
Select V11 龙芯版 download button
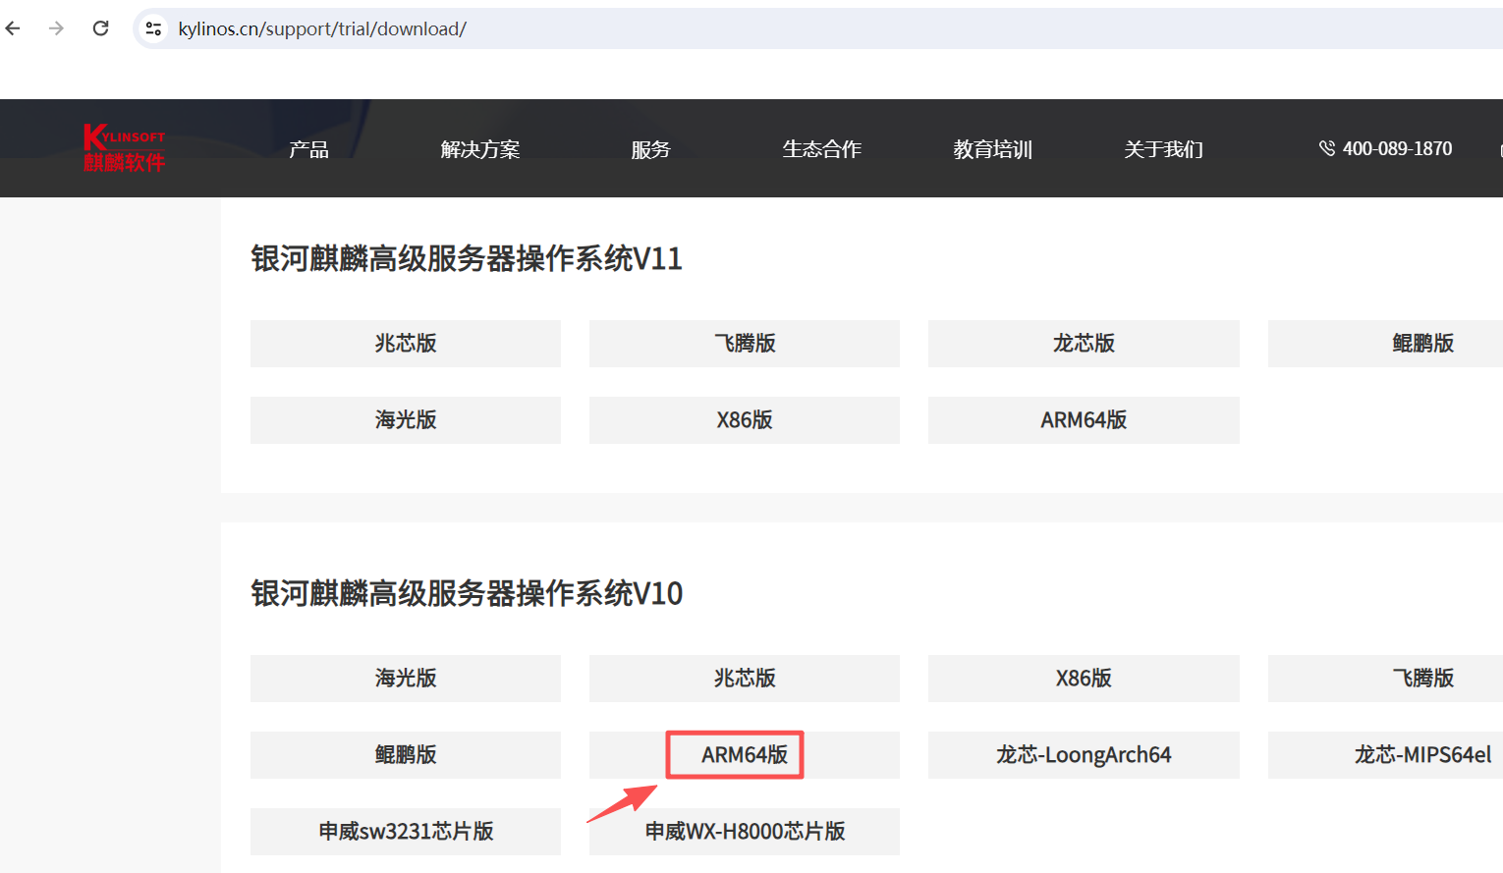(x=1084, y=344)
